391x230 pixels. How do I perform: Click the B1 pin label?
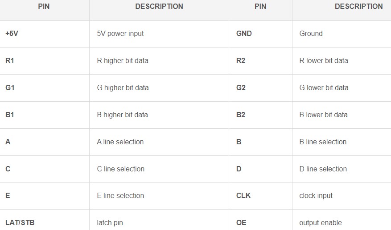(10, 115)
